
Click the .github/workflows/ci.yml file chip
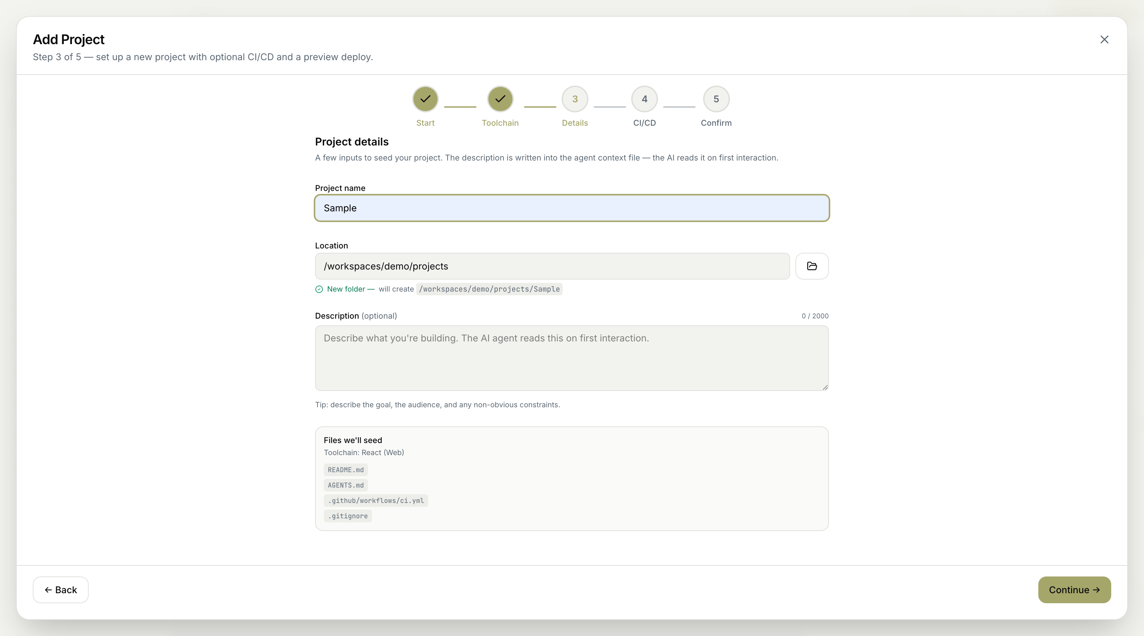click(x=376, y=500)
